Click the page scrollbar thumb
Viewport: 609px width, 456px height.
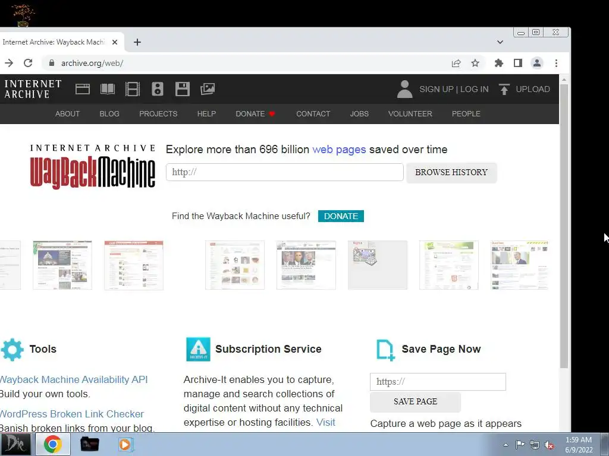pyautogui.click(x=564, y=226)
